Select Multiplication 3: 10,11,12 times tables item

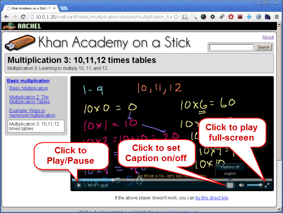pyautogui.click(x=36, y=126)
